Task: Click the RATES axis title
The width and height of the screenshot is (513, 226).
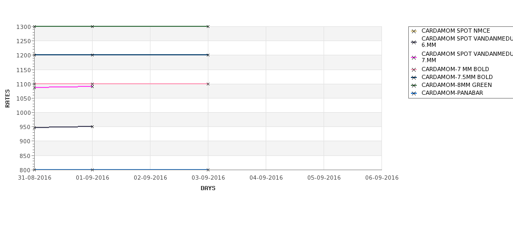Action: point(7,99)
